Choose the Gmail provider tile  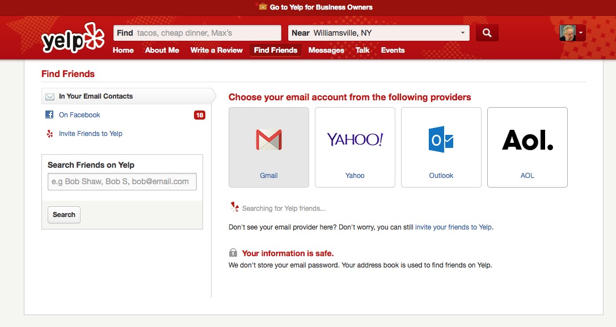point(269,147)
